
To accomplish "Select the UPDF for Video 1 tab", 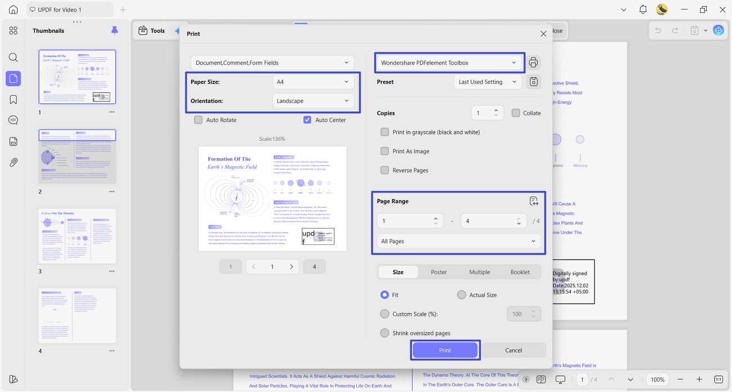I will click(x=70, y=10).
